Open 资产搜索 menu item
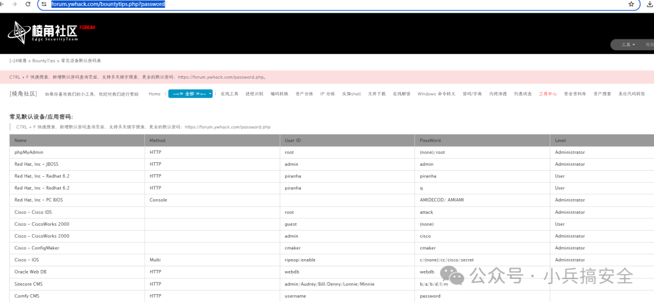The width and height of the screenshot is (654, 302). pyautogui.click(x=603, y=94)
